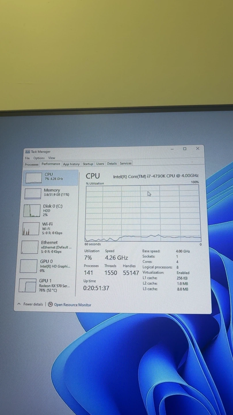Screen dimensions: 233x415
Task: Click the CPU utilization graph area
Action: 143,213
